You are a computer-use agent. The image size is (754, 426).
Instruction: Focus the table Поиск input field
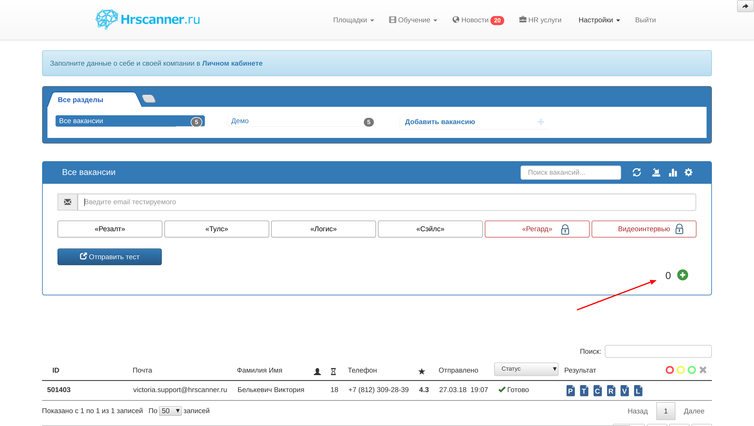click(658, 351)
